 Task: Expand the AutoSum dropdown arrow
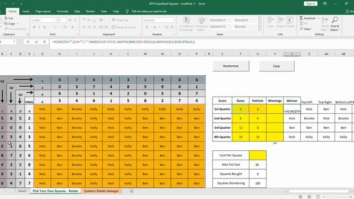click(x=319, y=18)
